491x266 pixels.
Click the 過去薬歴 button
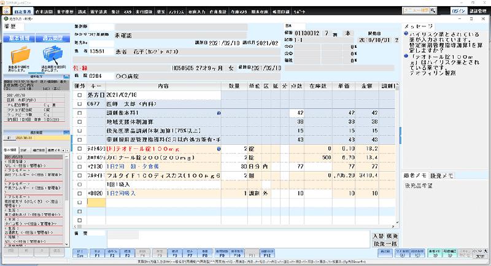[x=52, y=39]
